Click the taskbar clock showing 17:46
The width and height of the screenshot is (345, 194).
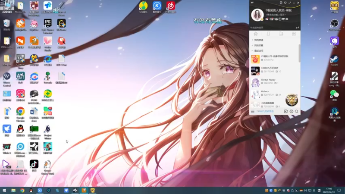pyautogui.click(x=329, y=191)
